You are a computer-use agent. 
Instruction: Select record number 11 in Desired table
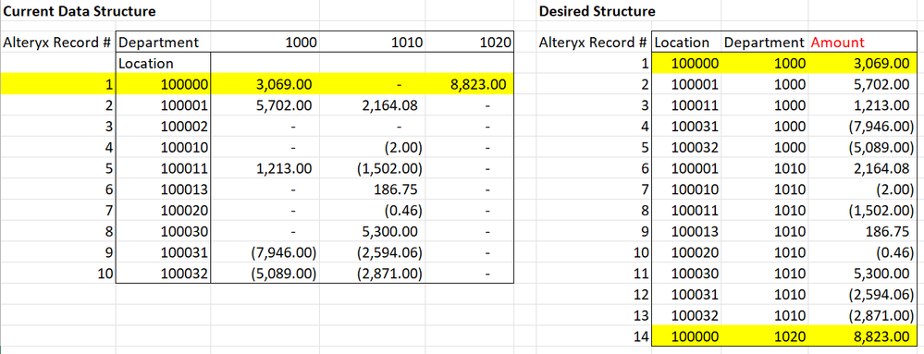tap(641, 275)
